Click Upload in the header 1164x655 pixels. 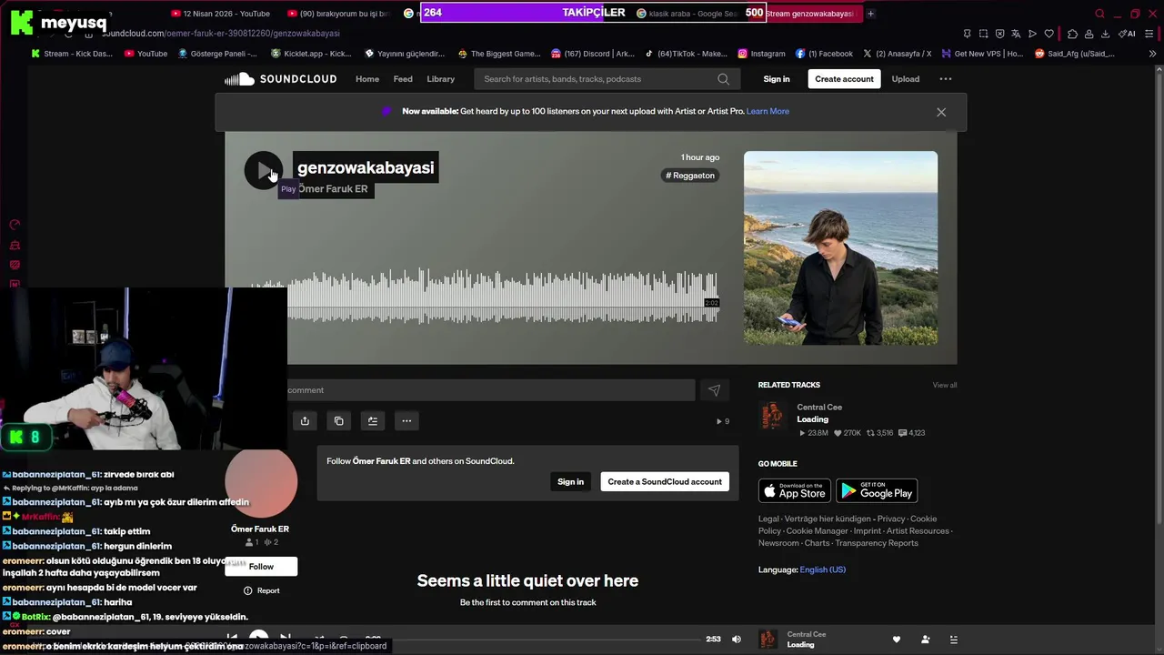906,79
